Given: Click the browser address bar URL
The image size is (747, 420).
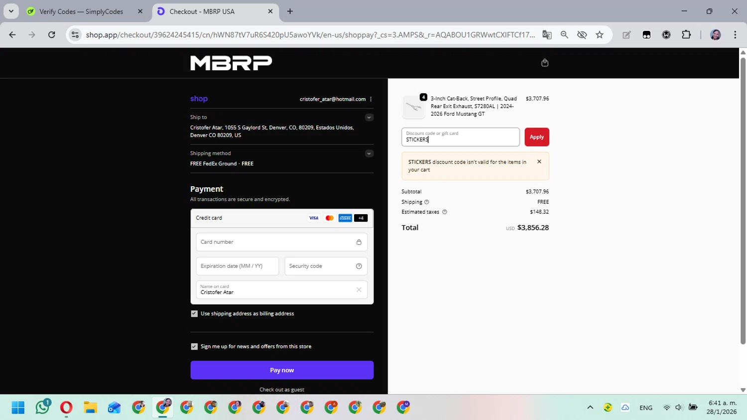Looking at the screenshot, I should coord(310,35).
